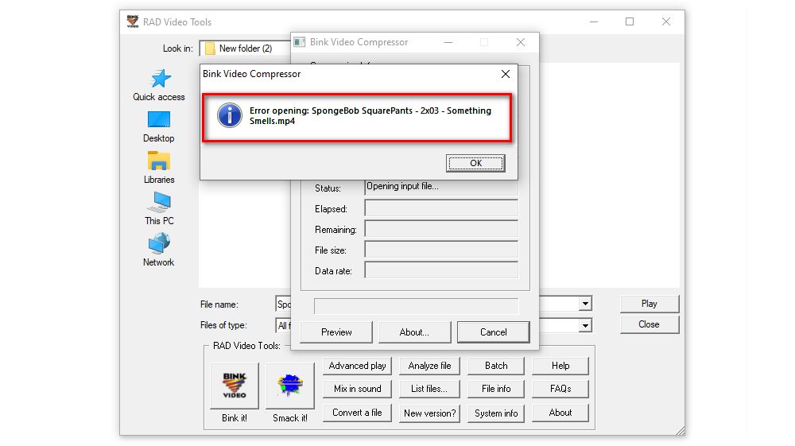
Task: Go to Desktop in the sidebar
Action: point(159,126)
